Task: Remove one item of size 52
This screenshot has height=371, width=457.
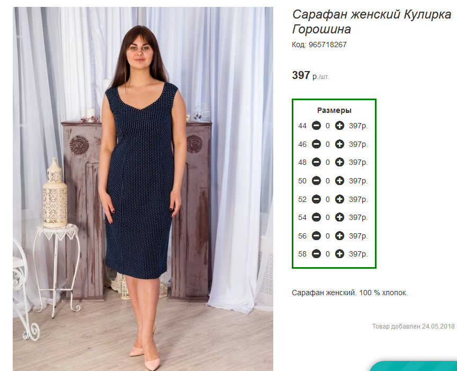Action: (316, 199)
